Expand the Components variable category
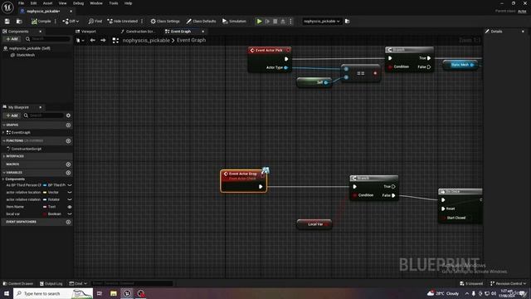Image resolution: width=531 pixels, height=299 pixels. tap(3, 179)
